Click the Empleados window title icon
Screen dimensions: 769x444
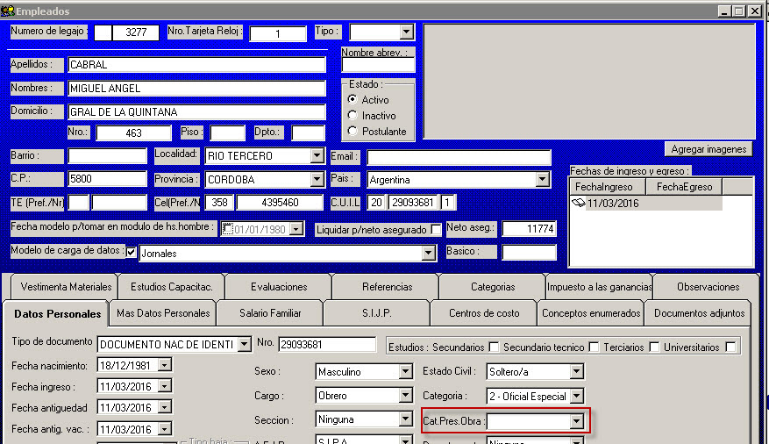[9, 11]
